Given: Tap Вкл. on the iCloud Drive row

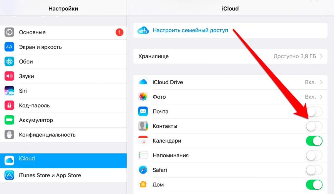Looking at the screenshot, I should (x=310, y=82).
